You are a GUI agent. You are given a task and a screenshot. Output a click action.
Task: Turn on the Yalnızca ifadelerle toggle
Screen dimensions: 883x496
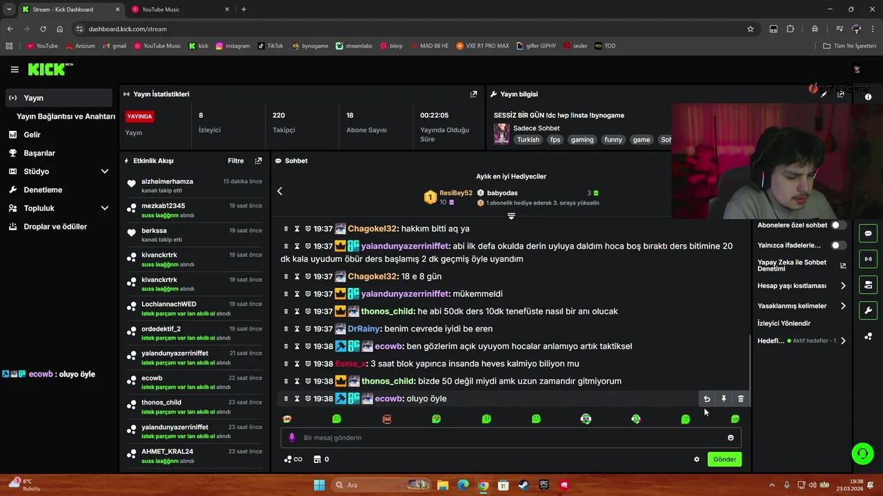(835, 245)
